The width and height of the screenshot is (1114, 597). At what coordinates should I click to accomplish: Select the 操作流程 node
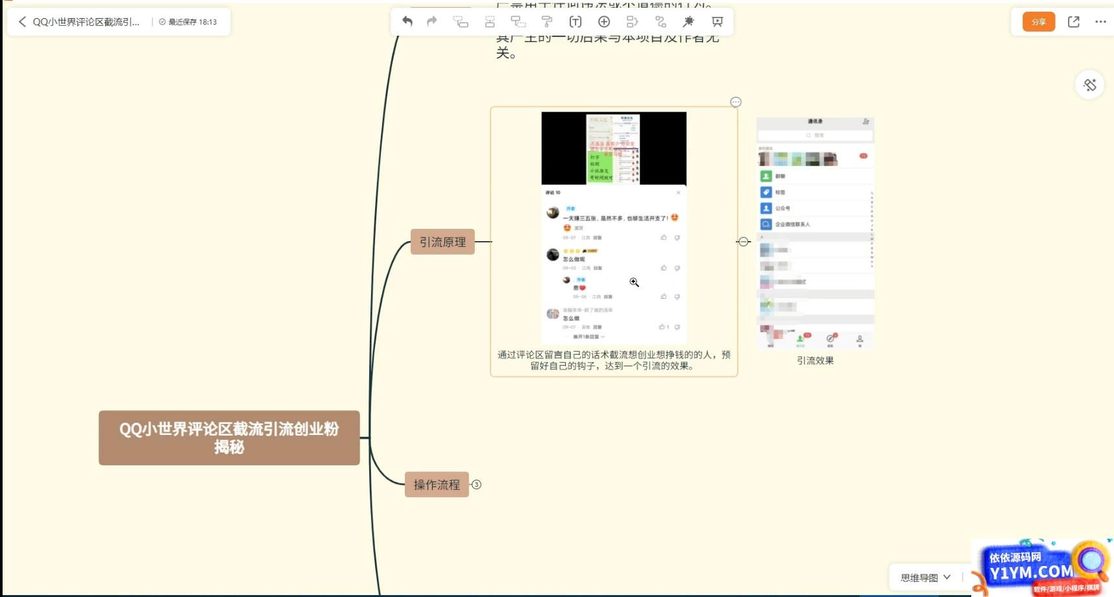coord(437,484)
